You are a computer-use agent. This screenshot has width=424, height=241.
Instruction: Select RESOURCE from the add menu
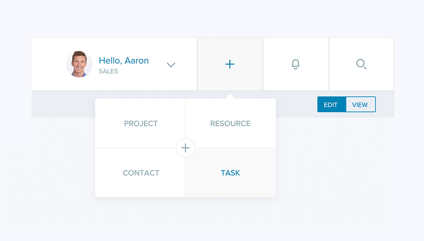(230, 124)
